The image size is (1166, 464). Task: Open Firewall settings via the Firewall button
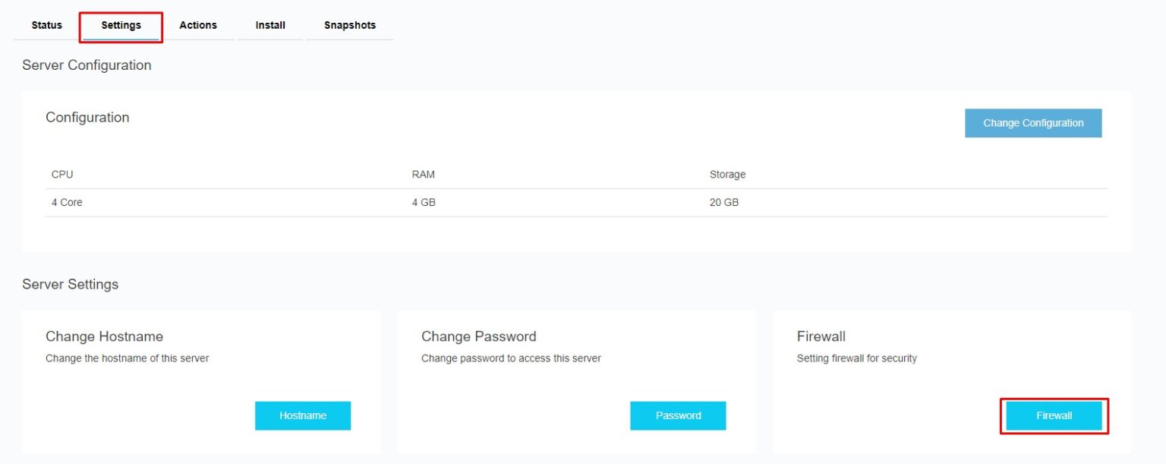[1054, 415]
